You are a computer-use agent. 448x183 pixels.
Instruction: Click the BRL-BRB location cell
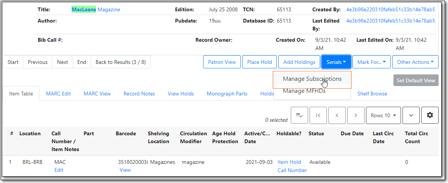33,162
